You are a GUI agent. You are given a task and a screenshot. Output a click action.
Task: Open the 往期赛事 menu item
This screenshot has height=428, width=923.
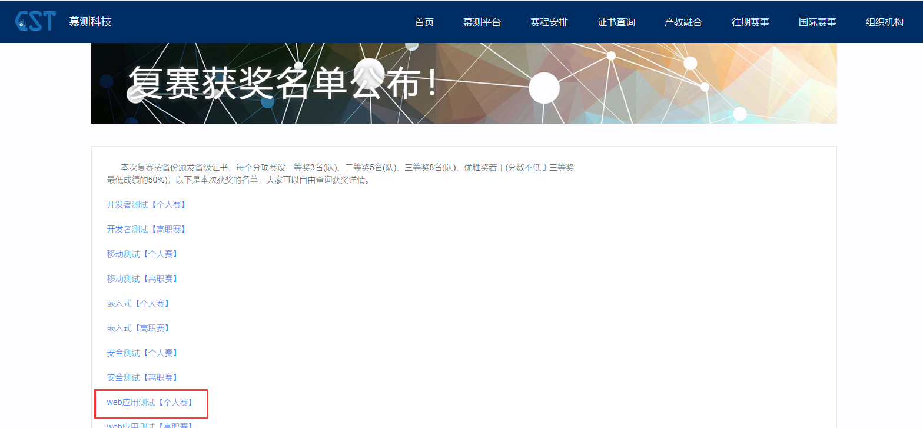[x=750, y=22]
